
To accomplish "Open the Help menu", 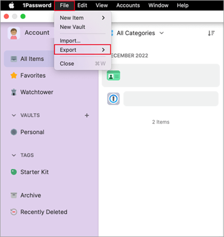I will (182, 5).
